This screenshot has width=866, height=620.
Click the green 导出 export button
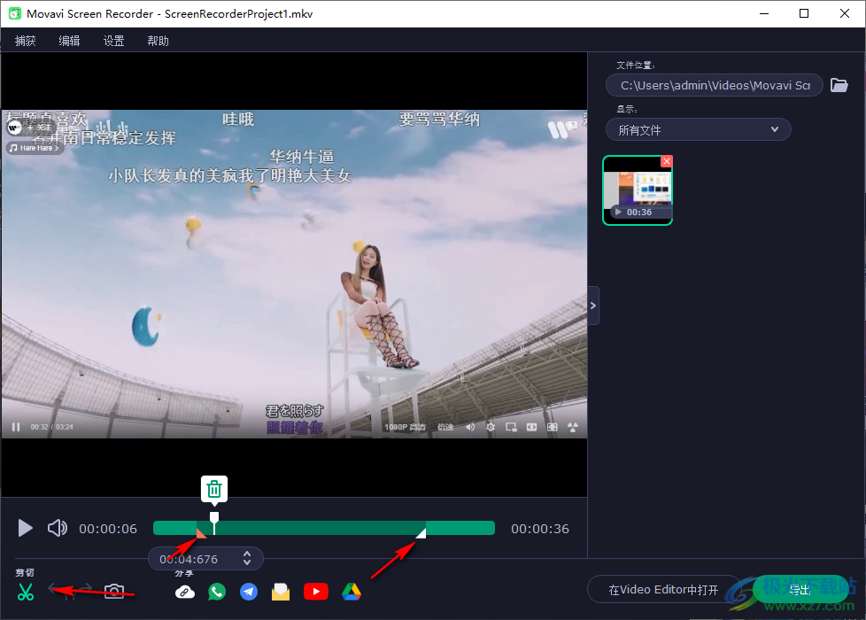(800, 590)
